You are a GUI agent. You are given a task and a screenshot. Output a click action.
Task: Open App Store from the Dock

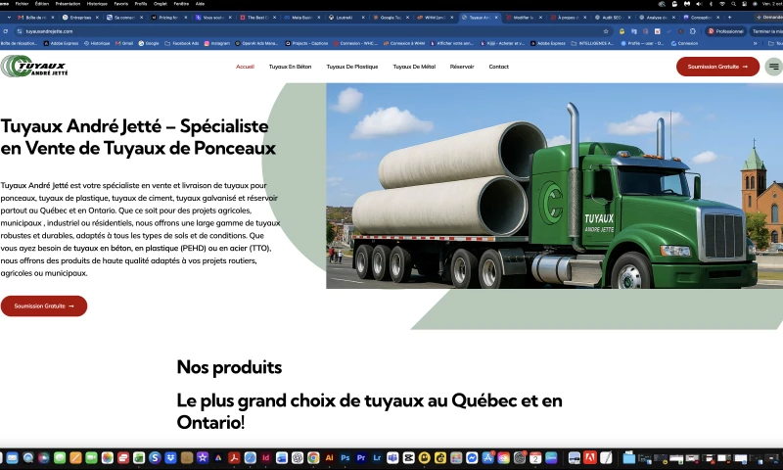click(487, 457)
